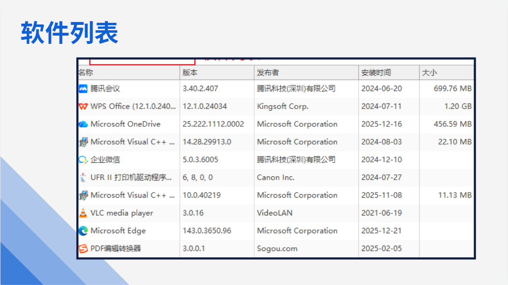Screen dimensions: 508x285
Task: Click Visual C++ 14.28 installer icon
Action: click(83, 142)
